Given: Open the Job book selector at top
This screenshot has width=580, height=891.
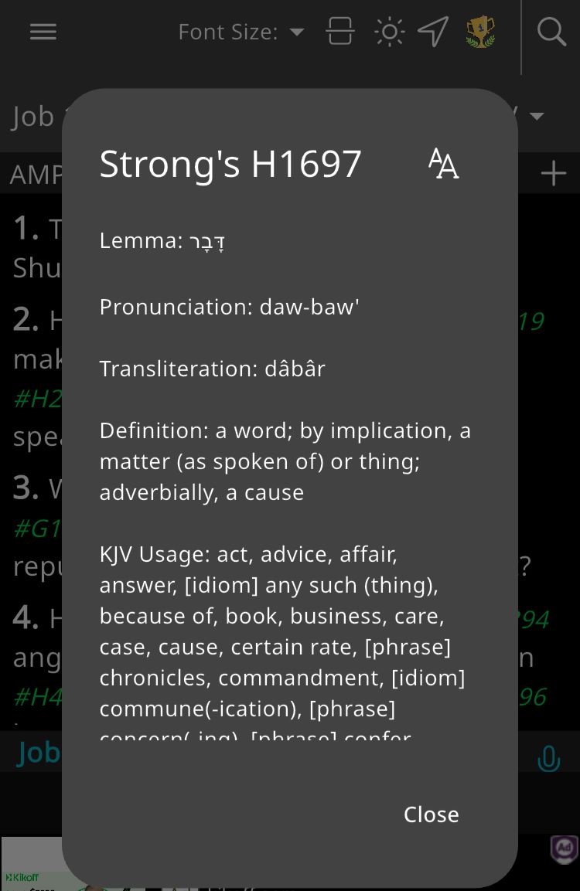Looking at the screenshot, I should (x=34, y=117).
